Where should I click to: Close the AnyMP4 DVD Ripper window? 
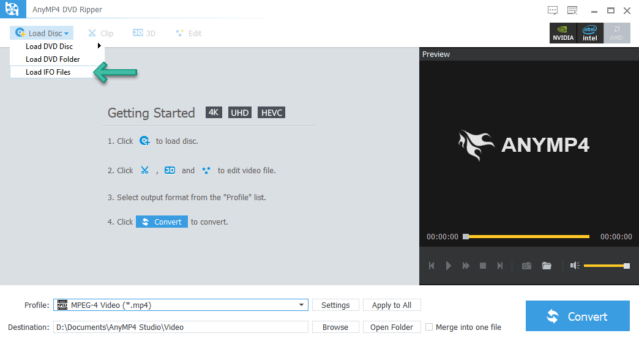627,10
